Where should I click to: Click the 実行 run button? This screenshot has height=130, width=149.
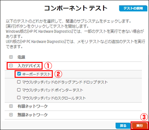coord(139,126)
